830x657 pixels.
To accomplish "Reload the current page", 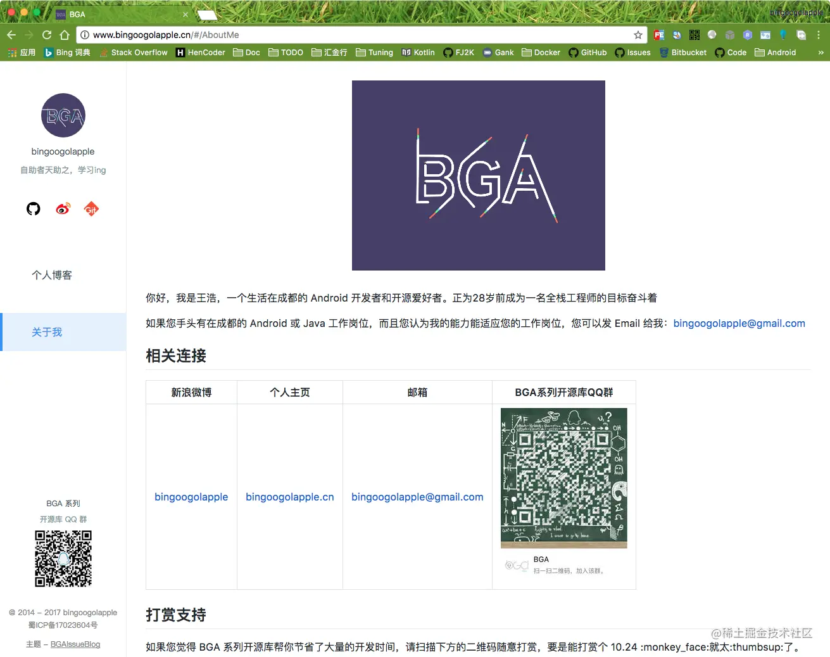I will pos(46,35).
